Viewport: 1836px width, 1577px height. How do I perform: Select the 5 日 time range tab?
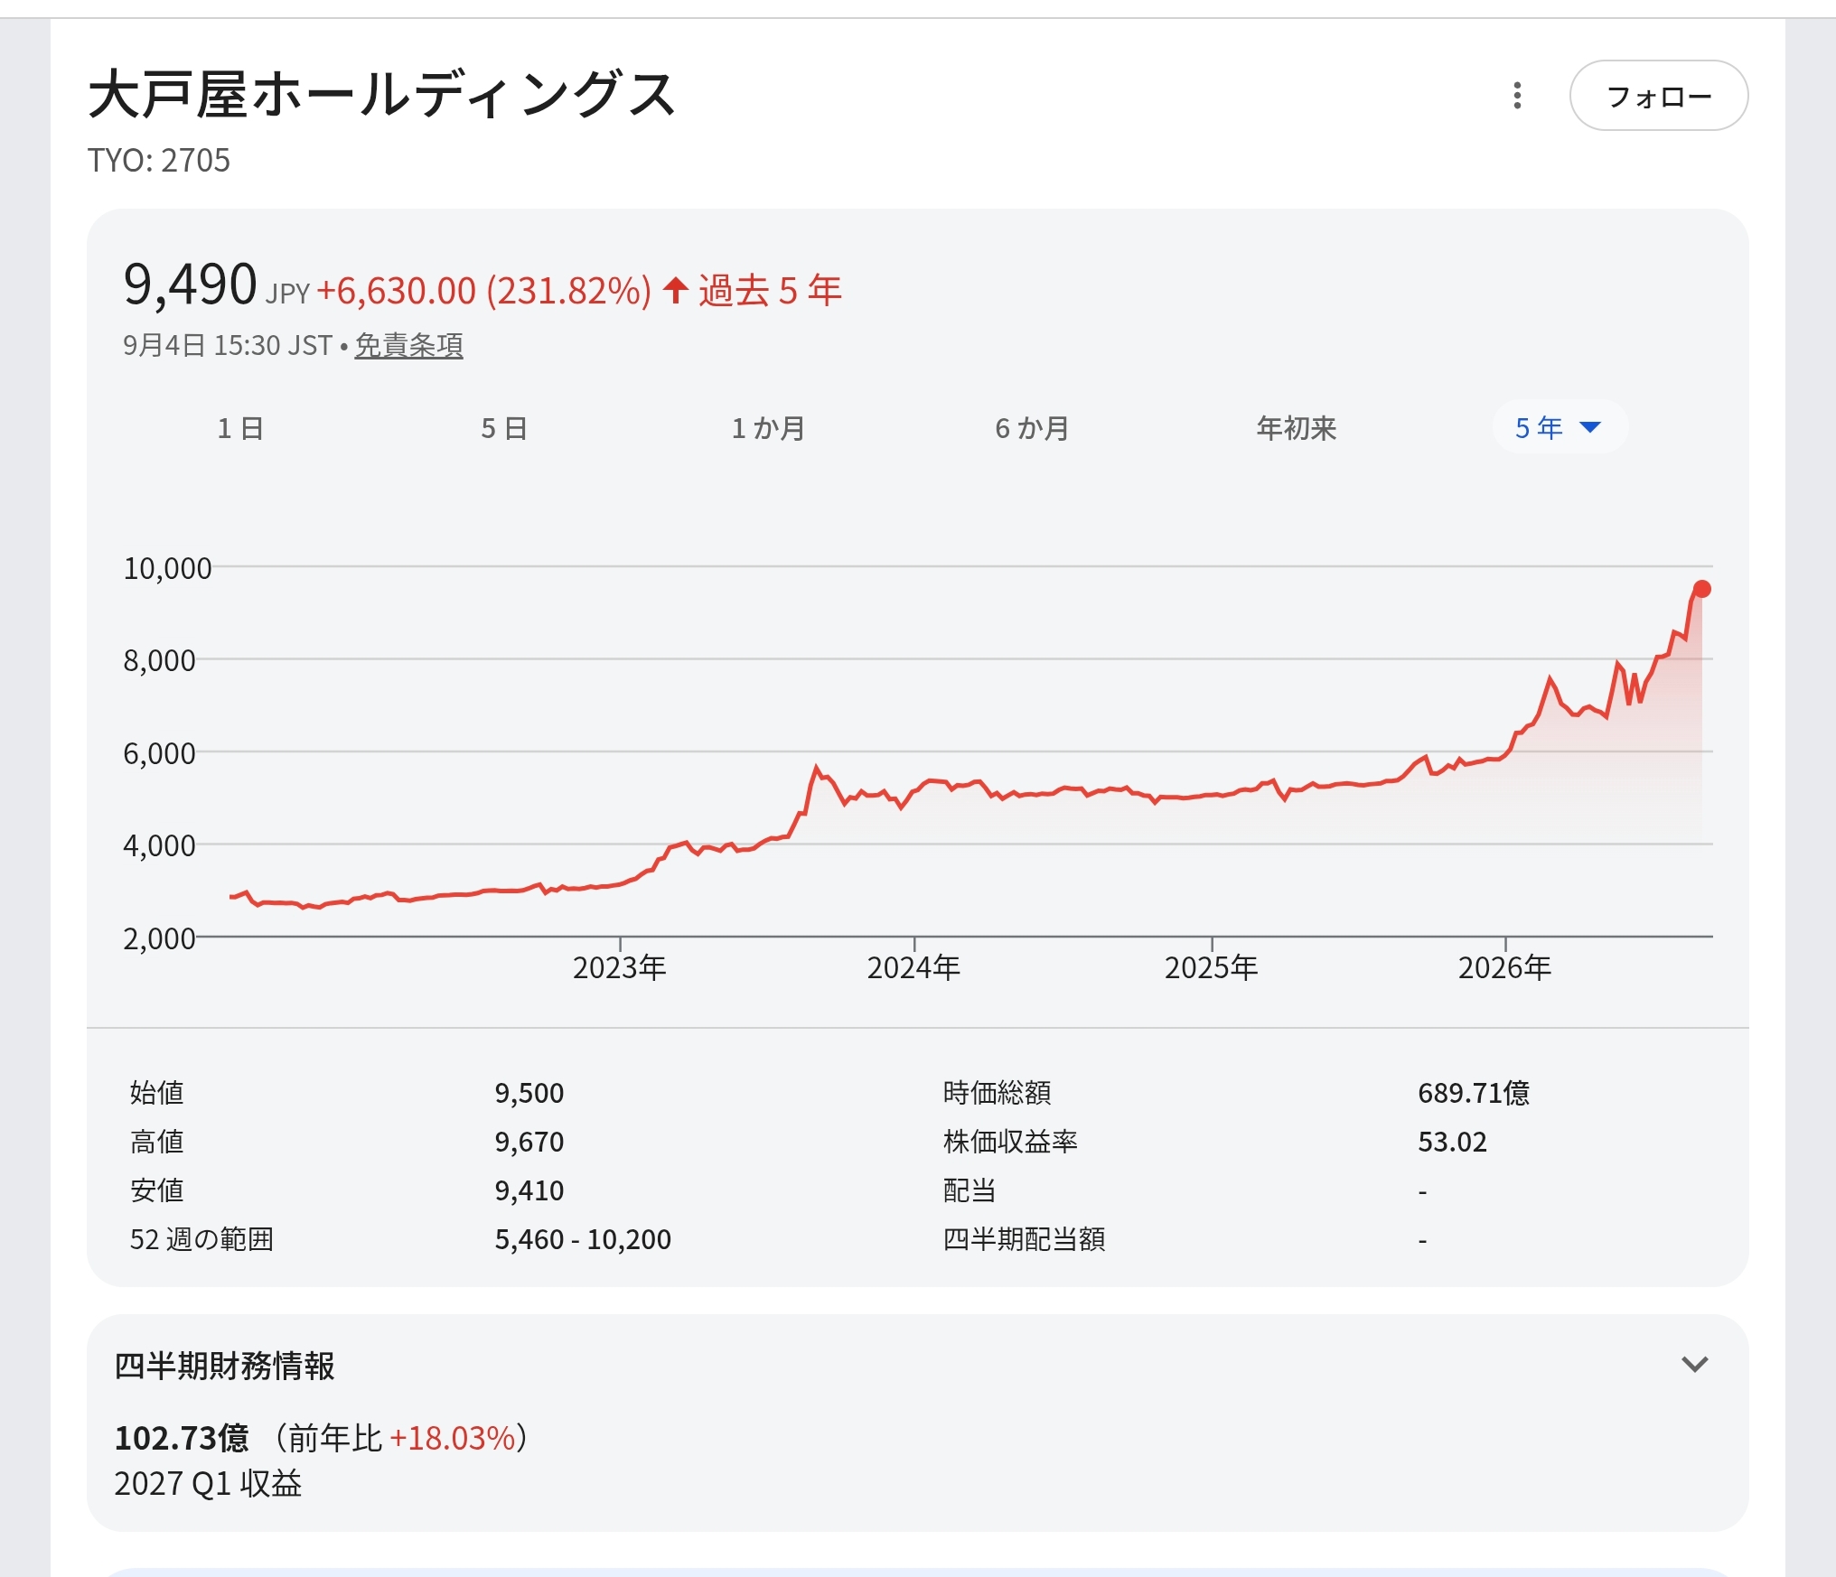(504, 428)
